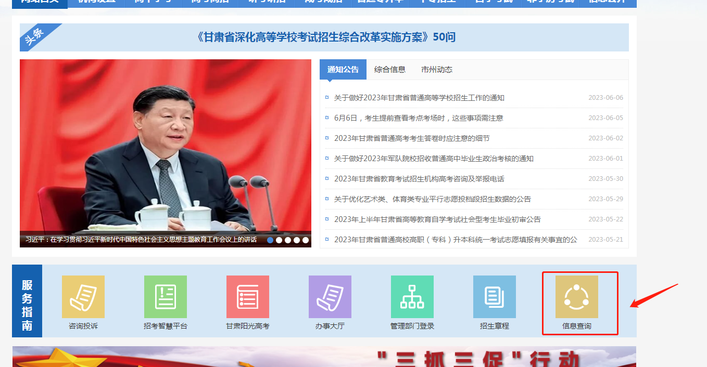Open notice 关于优化艺术类、体育类专业平行志愿投档段招生数据的公告

point(433,199)
